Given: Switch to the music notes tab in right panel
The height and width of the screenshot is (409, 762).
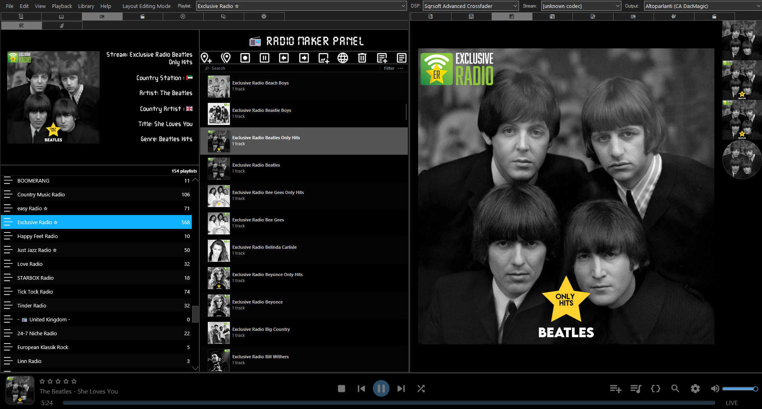Looking at the screenshot, I should 674,16.
